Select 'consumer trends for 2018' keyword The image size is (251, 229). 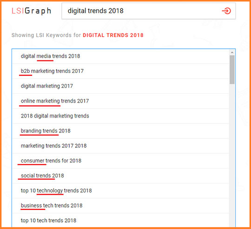click(121, 161)
